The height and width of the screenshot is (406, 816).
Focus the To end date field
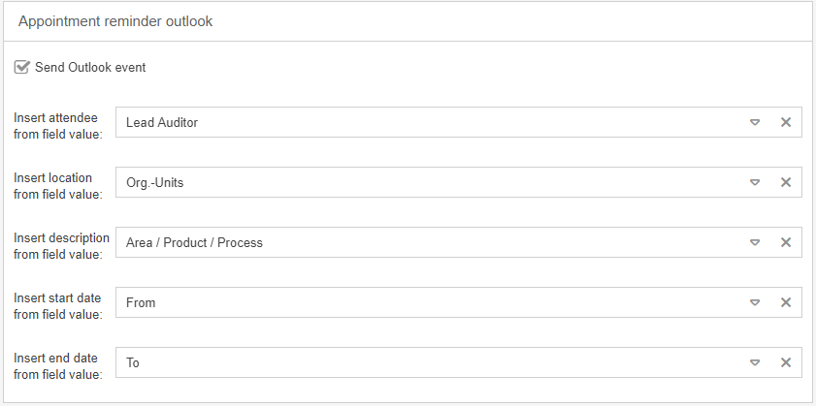click(x=427, y=362)
